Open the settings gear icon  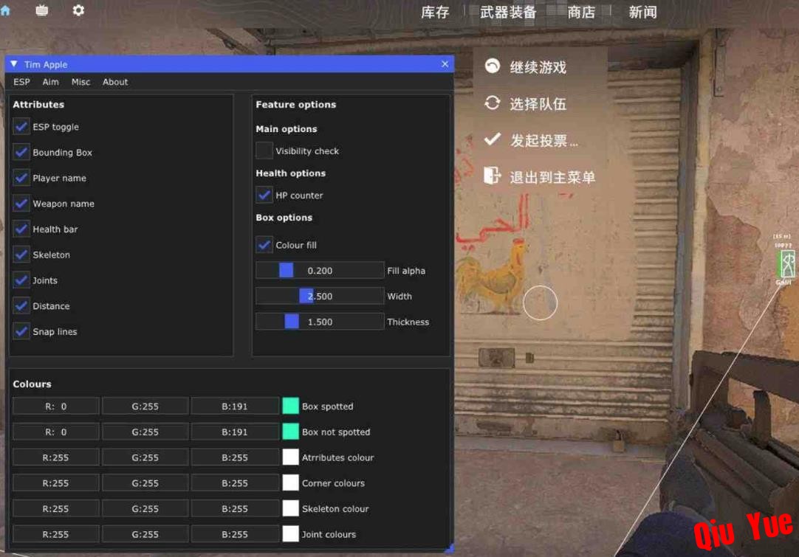point(78,10)
